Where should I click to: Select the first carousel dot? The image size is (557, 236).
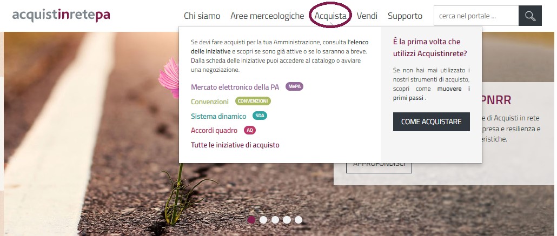point(251,220)
